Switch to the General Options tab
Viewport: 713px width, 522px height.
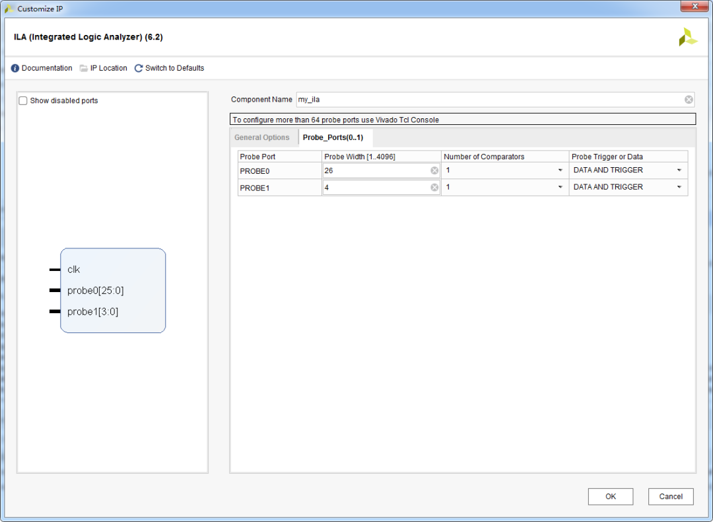click(262, 137)
